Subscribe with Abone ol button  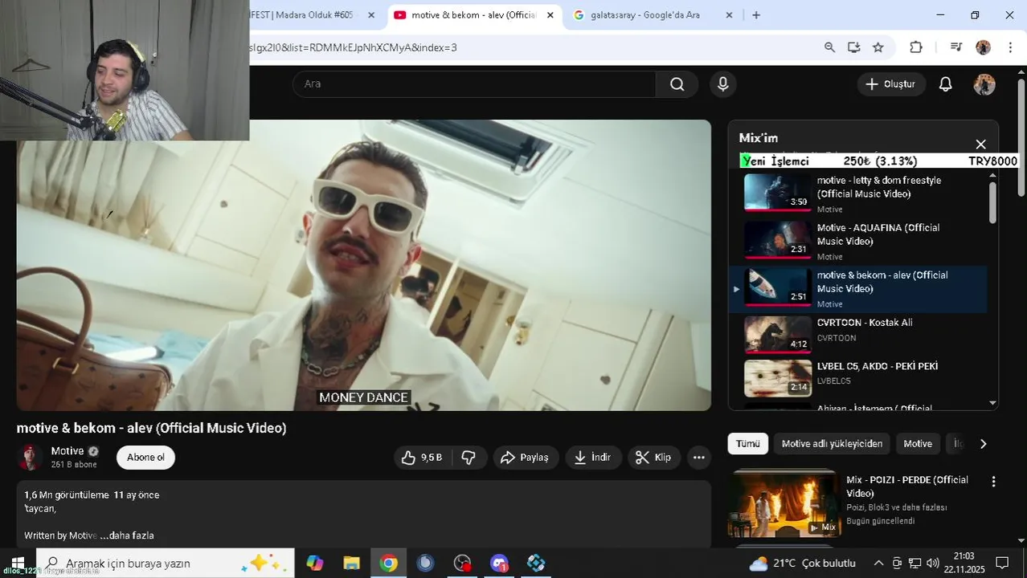click(145, 458)
